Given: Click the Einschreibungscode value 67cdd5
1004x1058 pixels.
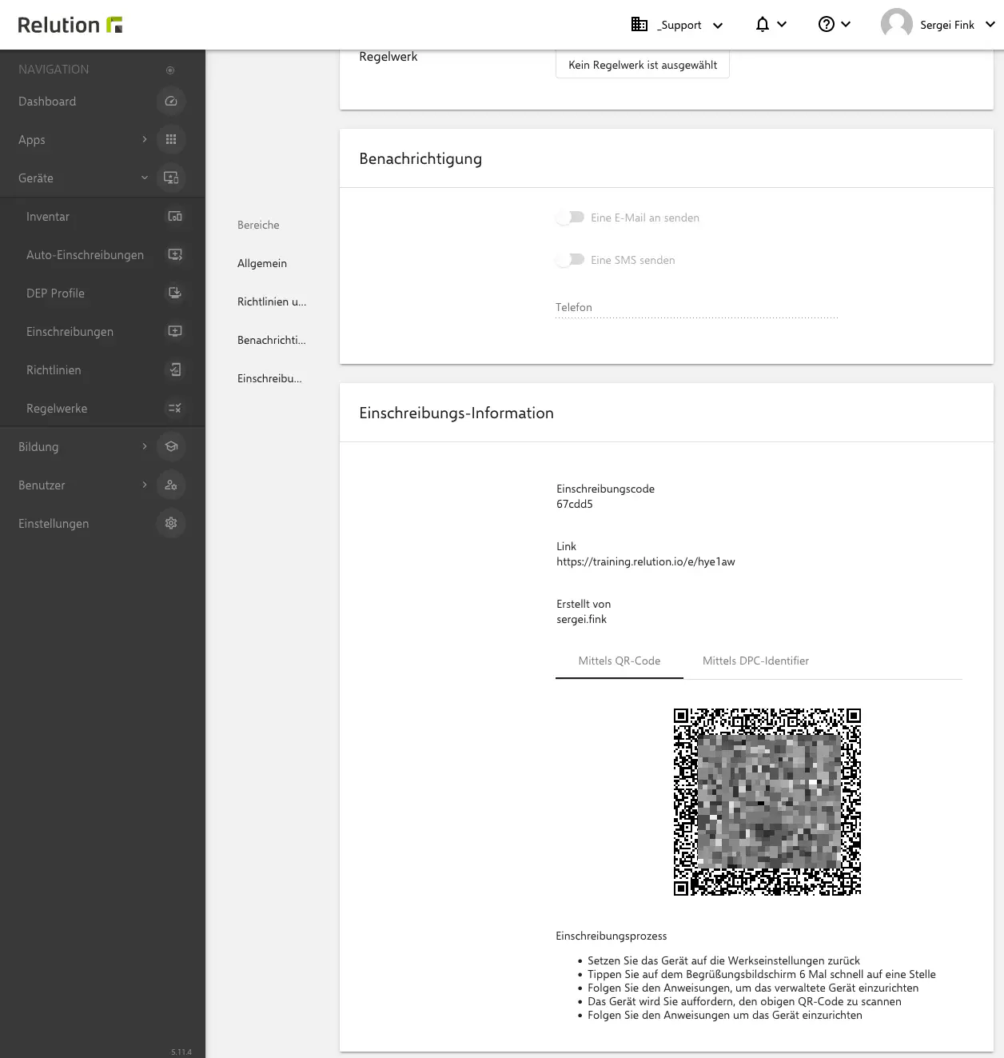Looking at the screenshot, I should [575, 505].
